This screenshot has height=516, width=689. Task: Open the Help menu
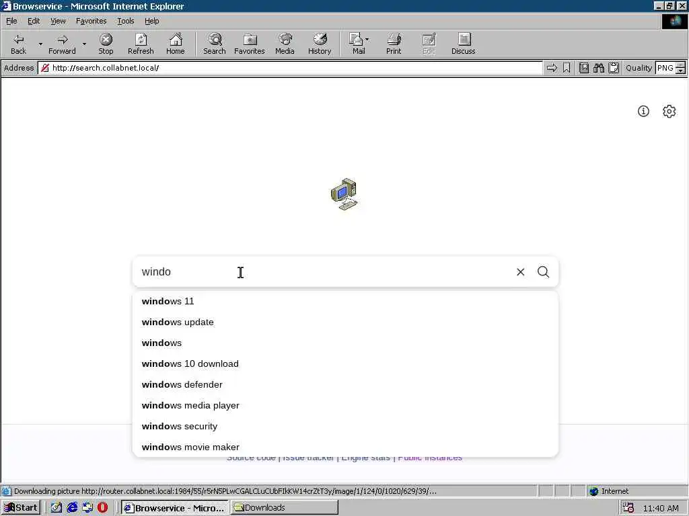pyautogui.click(x=151, y=21)
